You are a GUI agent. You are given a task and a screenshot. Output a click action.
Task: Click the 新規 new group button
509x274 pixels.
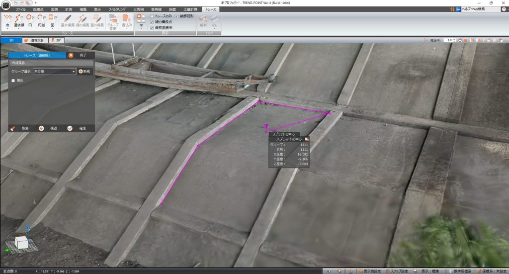85,72
